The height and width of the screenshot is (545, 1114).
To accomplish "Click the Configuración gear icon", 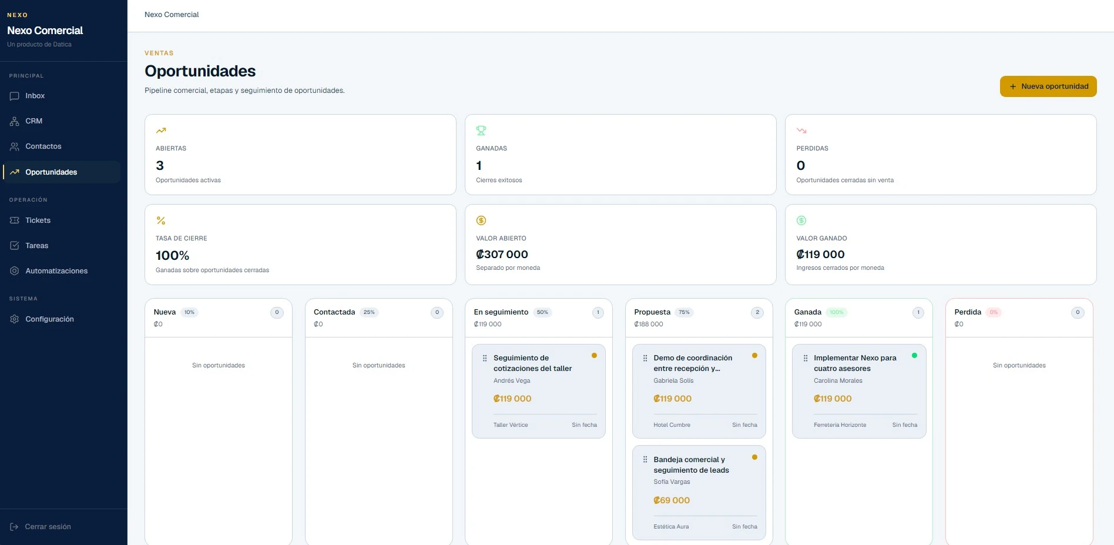I will [15, 319].
